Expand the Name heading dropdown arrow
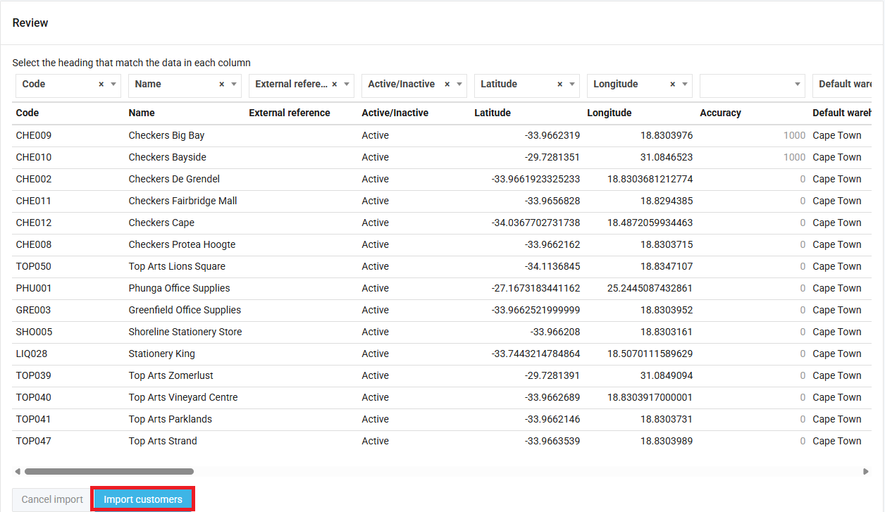 pyautogui.click(x=234, y=85)
